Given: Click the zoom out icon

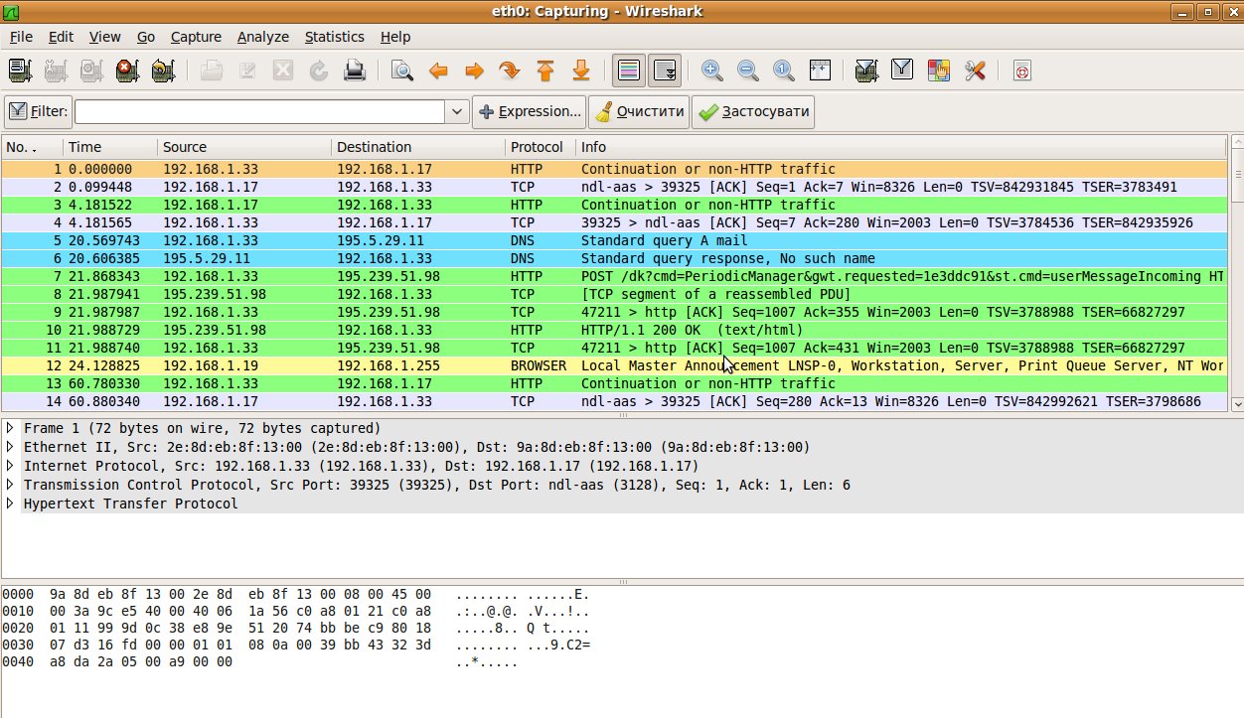Looking at the screenshot, I should pos(747,71).
